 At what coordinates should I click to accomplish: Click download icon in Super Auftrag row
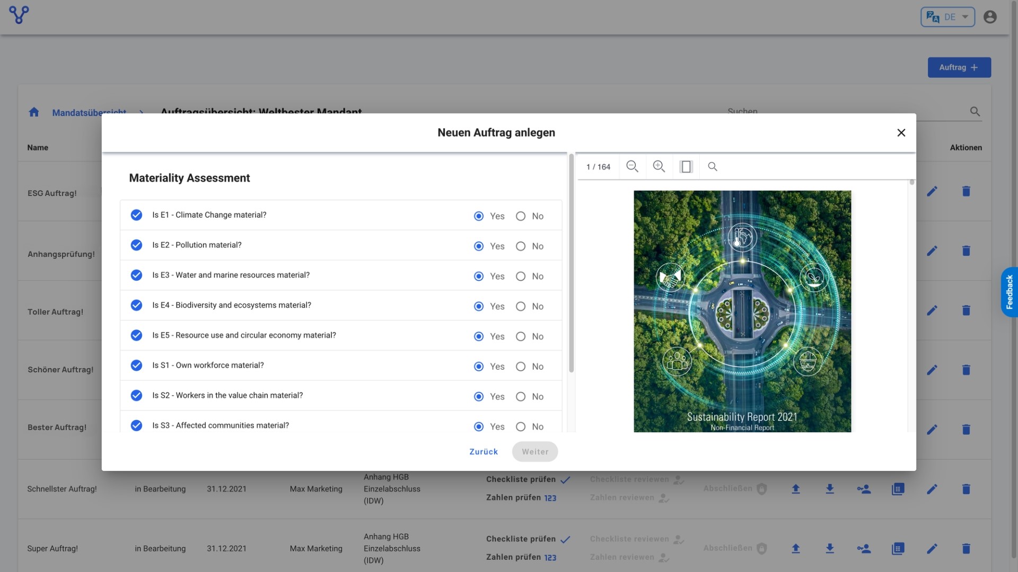[x=830, y=549]
